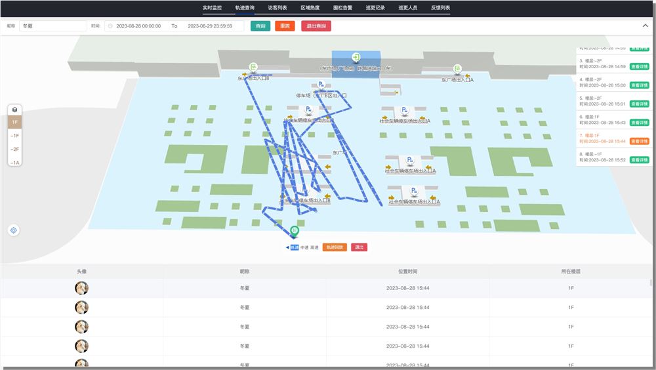The height and width of the screenshot is (370, 656).
Task: Click the speed arrow left of 低速
Action: tap(287, 247)
